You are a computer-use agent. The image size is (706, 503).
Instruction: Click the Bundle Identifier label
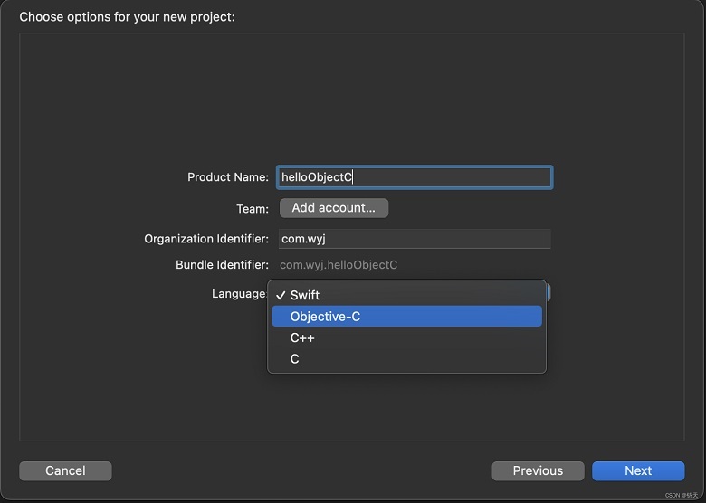pos(222,265)
